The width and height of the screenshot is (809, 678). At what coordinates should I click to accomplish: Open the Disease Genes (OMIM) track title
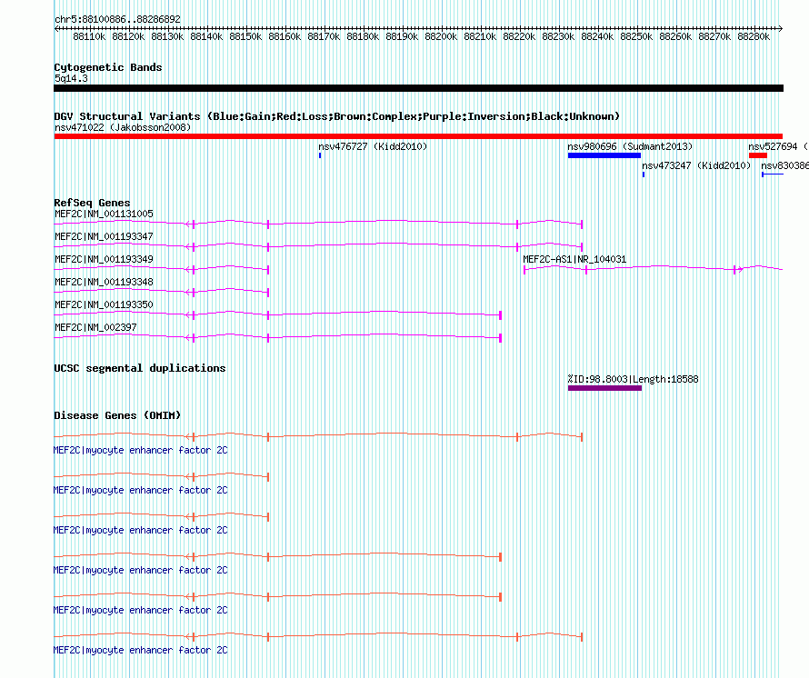pos(117,415)
